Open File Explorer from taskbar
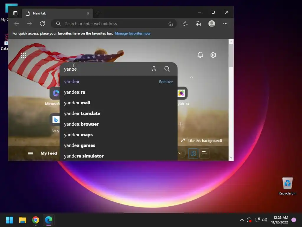The width and height of the screenshot is (302, 227). (22, 220)
